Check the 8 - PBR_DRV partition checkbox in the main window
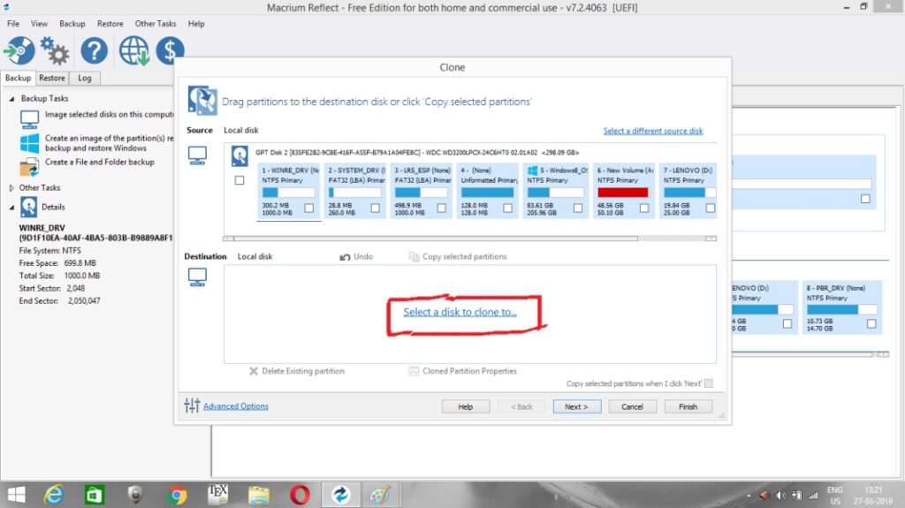Image resolution: width=905 pixels, height=508 pixels. [x=871, y=324]
